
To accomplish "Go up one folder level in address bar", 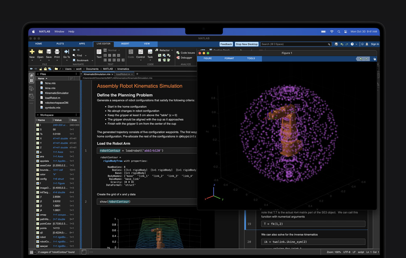I will (x=41, y=69).
